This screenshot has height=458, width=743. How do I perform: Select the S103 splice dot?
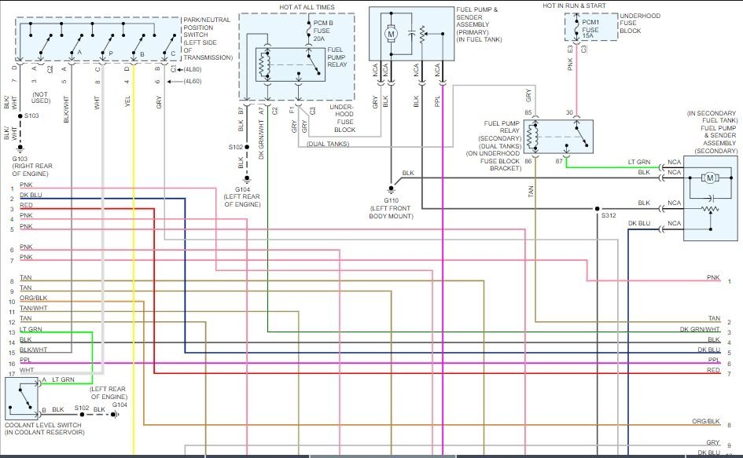(21, 115)
